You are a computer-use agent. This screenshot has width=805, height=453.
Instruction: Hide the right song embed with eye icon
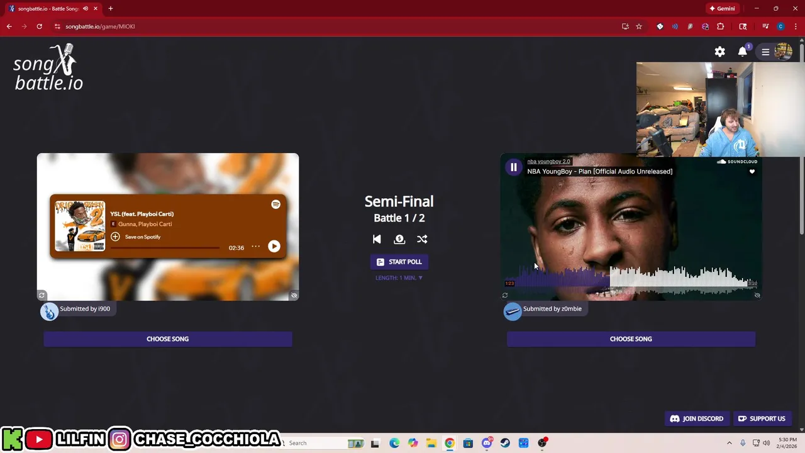pos(757,295)
